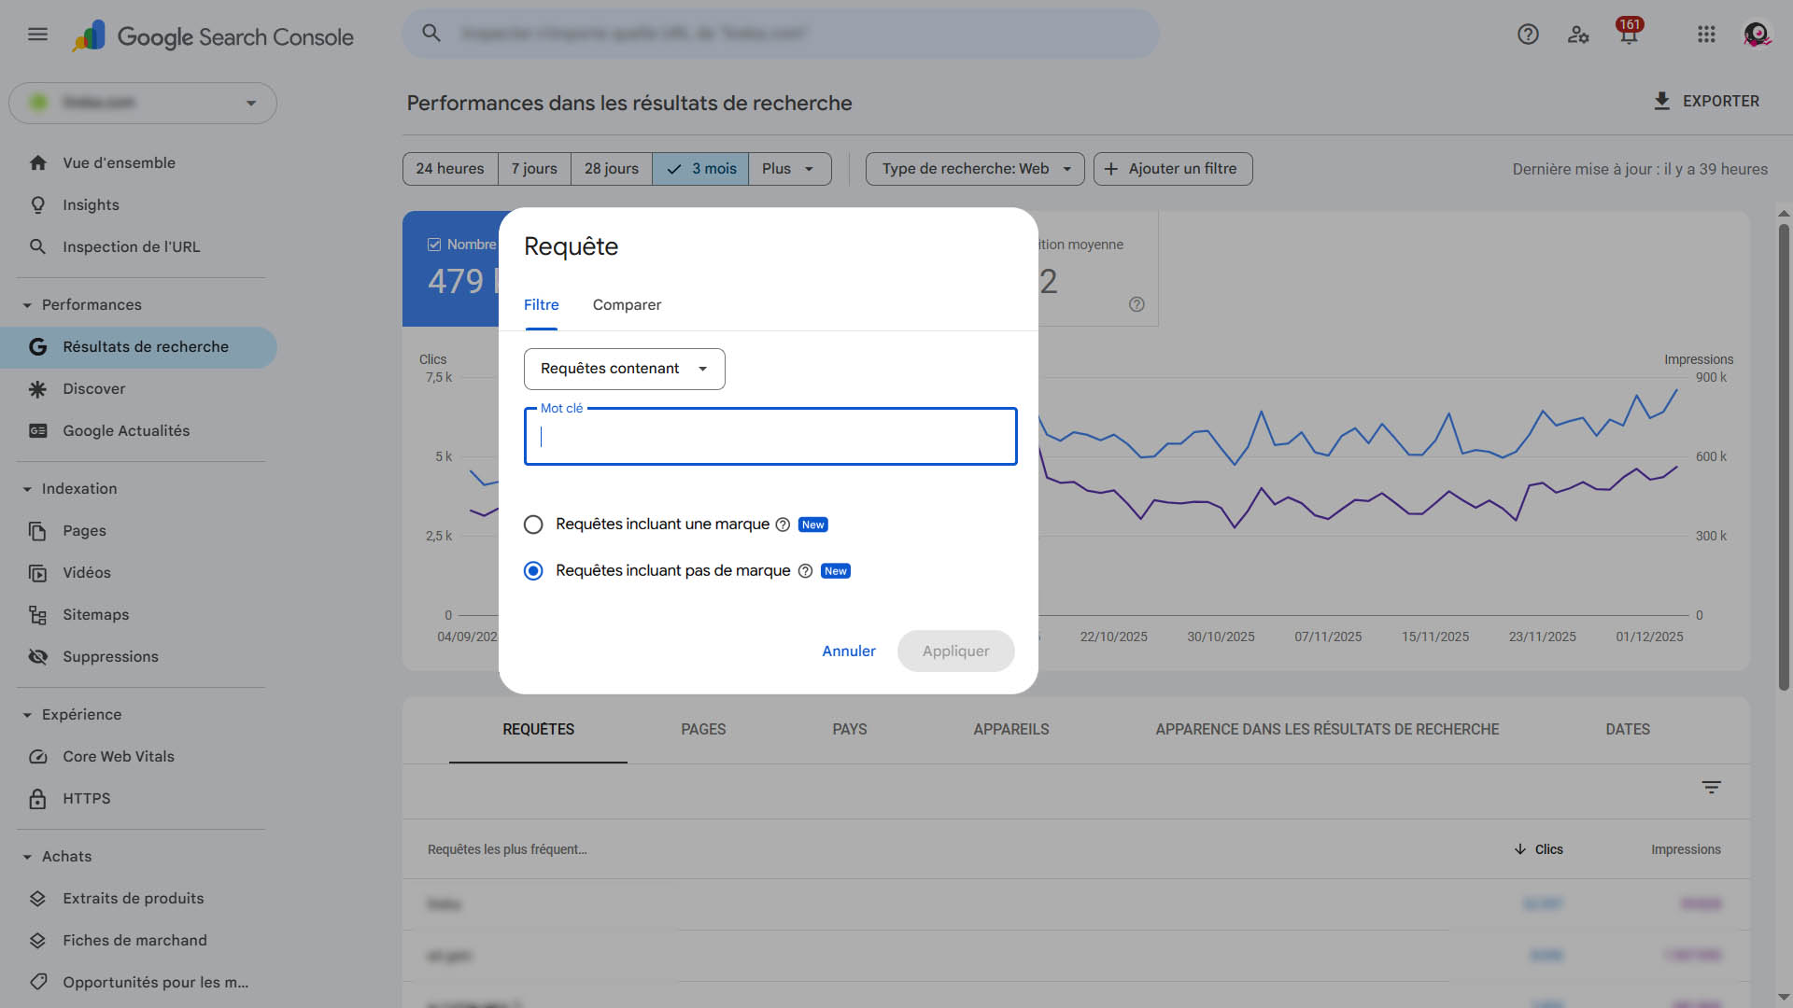Select the 7 jours date range
1793x1008 pixels.
point(534,169)
